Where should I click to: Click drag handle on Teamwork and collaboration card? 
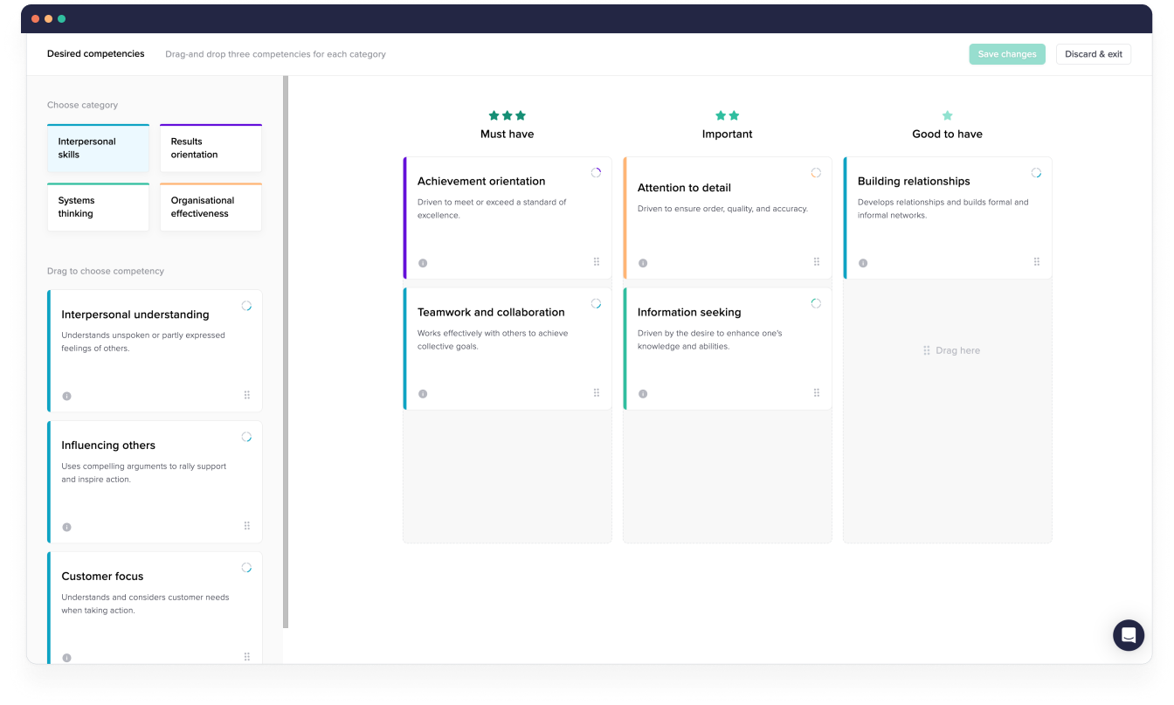tap(597, 393)
